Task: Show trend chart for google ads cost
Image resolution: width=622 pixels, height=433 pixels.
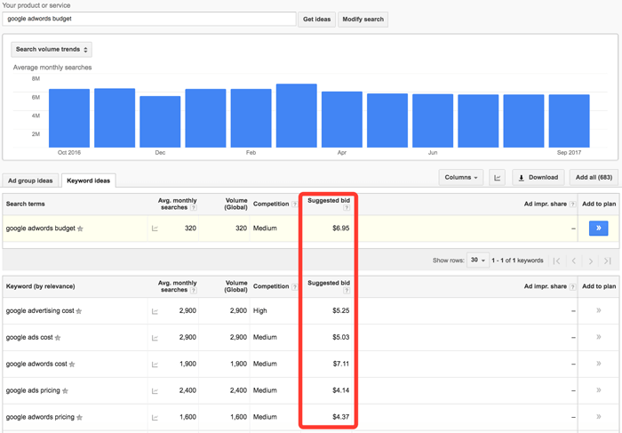Action: tap(155, 338)
